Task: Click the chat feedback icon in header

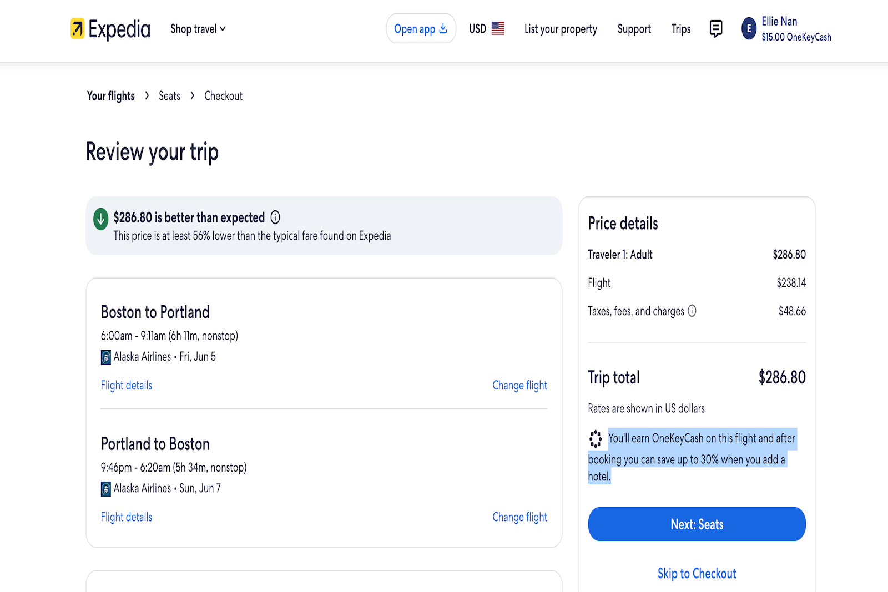Action: pos(715,29)
